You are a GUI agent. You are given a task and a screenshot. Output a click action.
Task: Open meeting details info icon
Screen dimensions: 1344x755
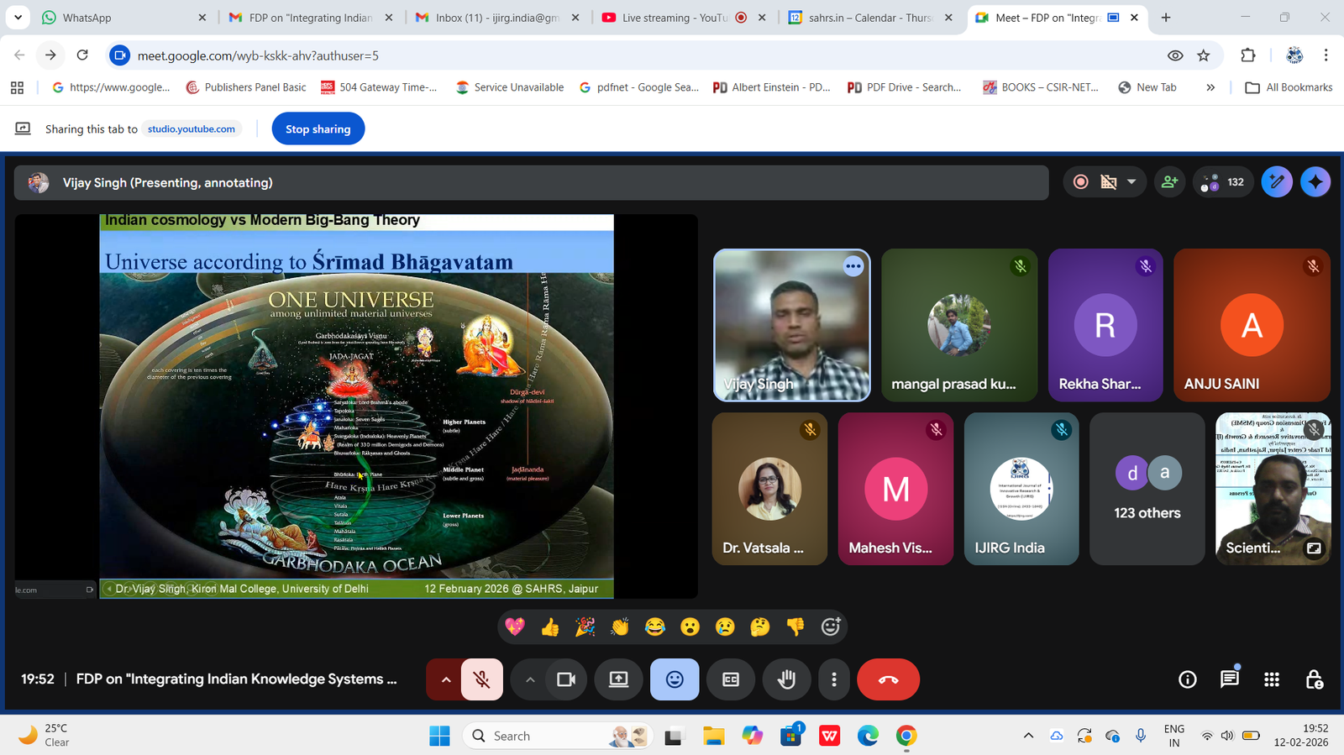[1187, 679]
